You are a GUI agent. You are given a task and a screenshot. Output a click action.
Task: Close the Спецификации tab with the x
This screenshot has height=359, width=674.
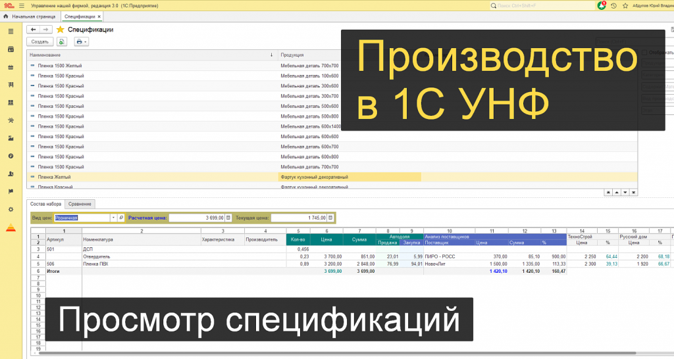tap(99, 16)
